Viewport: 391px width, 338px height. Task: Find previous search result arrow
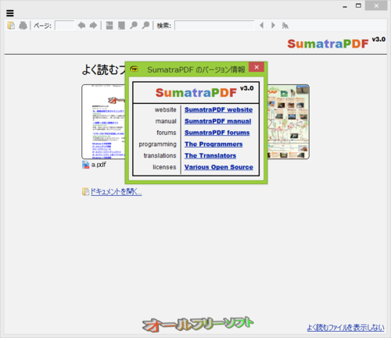[262, 25]
